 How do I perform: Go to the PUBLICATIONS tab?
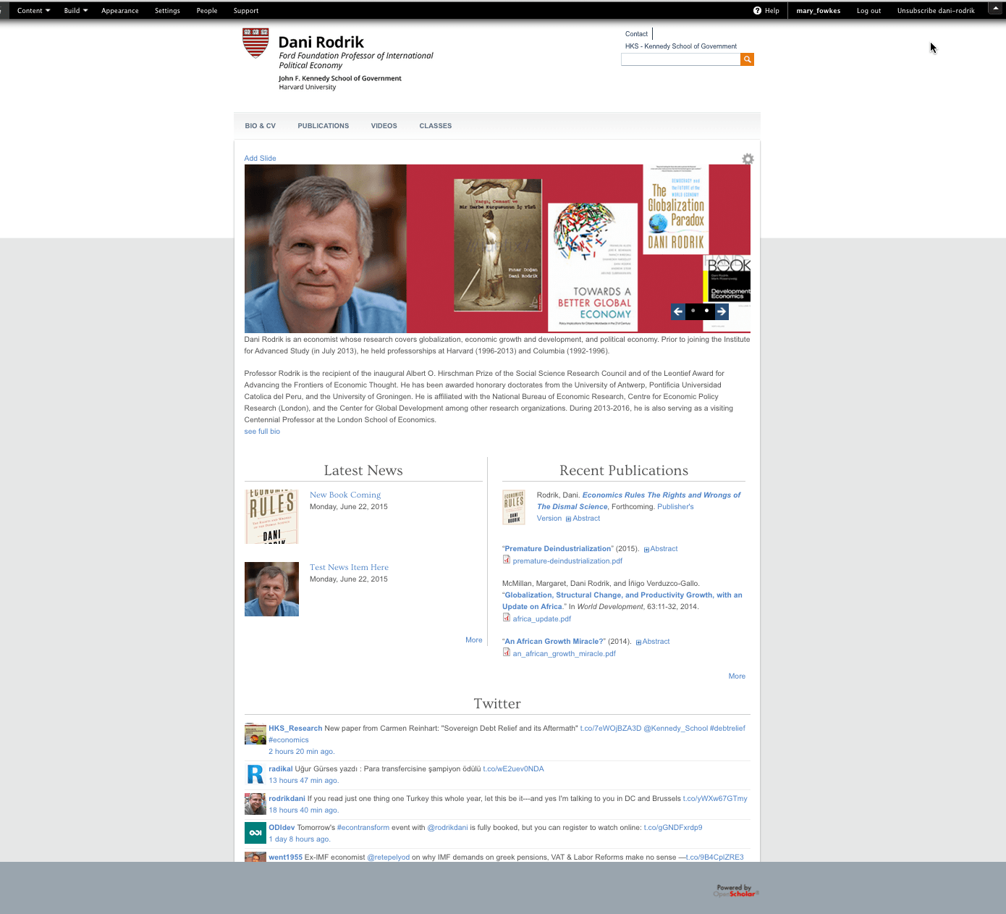pyautogui.click(x=324, y=126)
